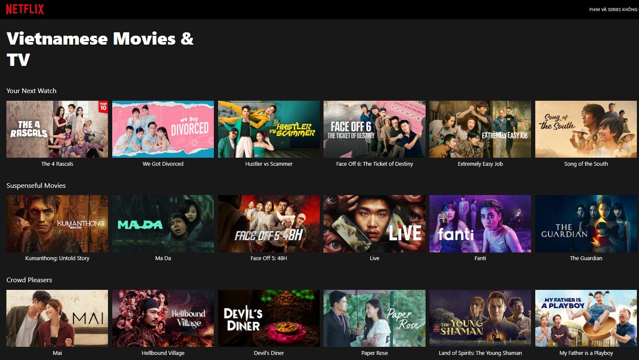The width and height of the screenshot is (639, 360).
Task: Open the Kumanthong: Untold Story poster
Action: [57, 224]
